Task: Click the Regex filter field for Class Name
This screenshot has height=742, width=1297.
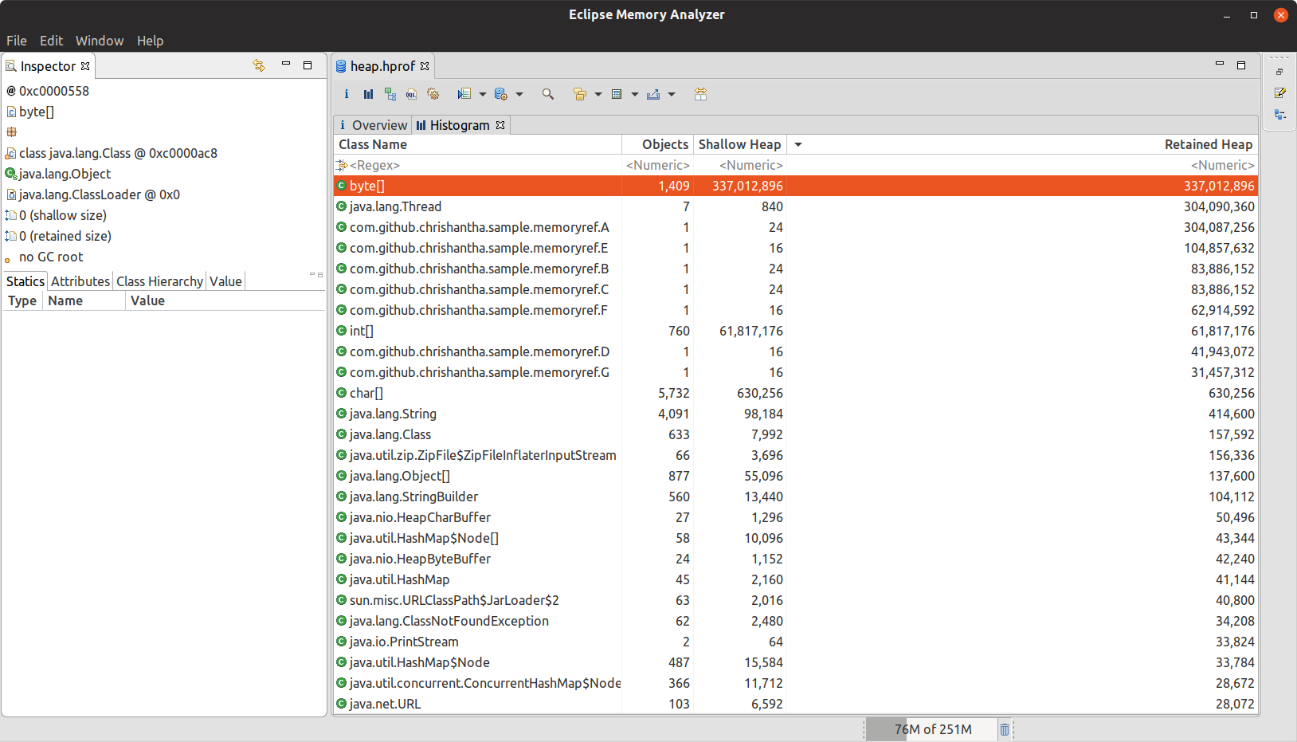Action: click(x=478, y=165)
